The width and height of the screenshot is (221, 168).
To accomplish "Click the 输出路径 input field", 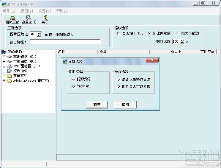I will pos(65,42).
